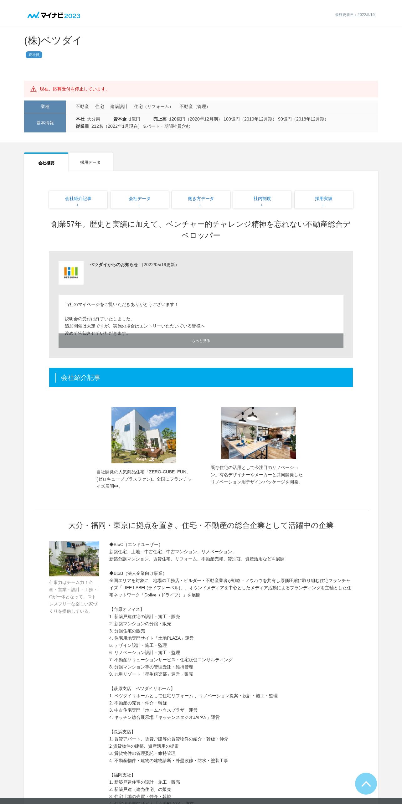Screen dimensions: 402x804
Task: Click the 【福岡支社】 heading
Action: pyautogui.click(x=122, y=775)
